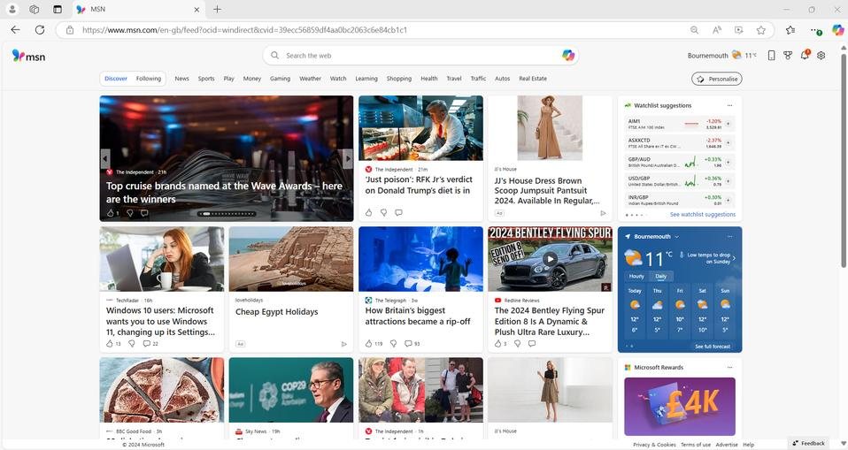The width and height of the screenshot is (848, 450).
Task: Open the tab actions menu icon
Action: 58,9
